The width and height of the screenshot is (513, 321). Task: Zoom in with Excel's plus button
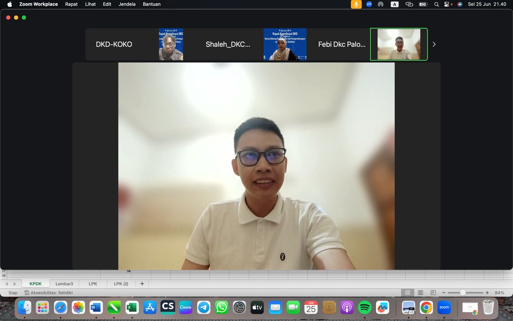pyautogui.click(x=487, y=293)
